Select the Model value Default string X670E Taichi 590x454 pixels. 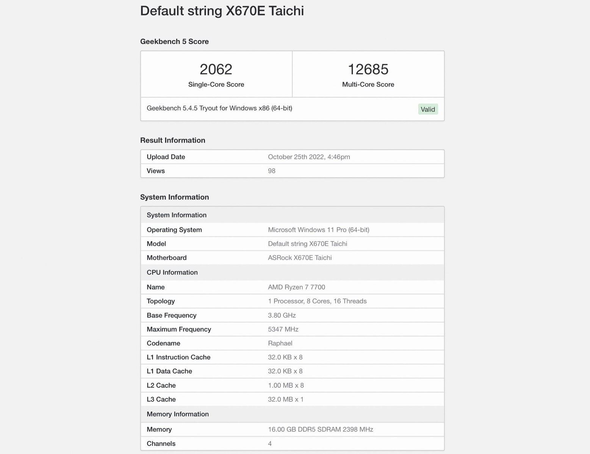[308, 244]
